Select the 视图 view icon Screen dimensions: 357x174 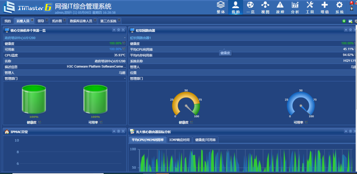(265, 7)
